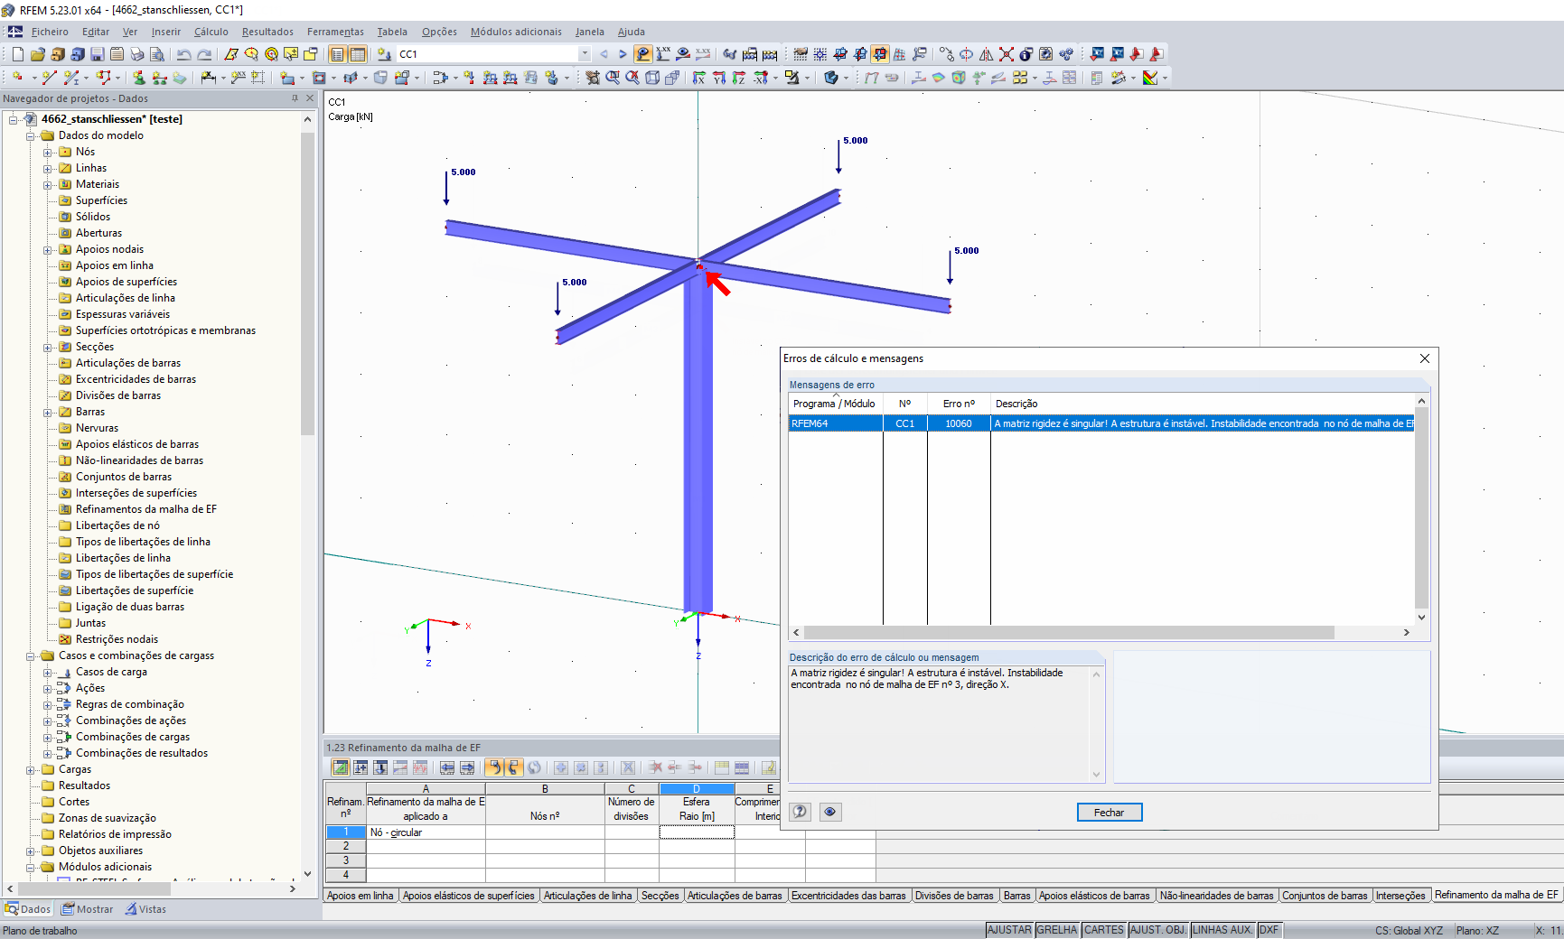Viewport: 1564px width, 939px height.
Task: Switch to wireframe box display icon
Action: tap(652, 78)
